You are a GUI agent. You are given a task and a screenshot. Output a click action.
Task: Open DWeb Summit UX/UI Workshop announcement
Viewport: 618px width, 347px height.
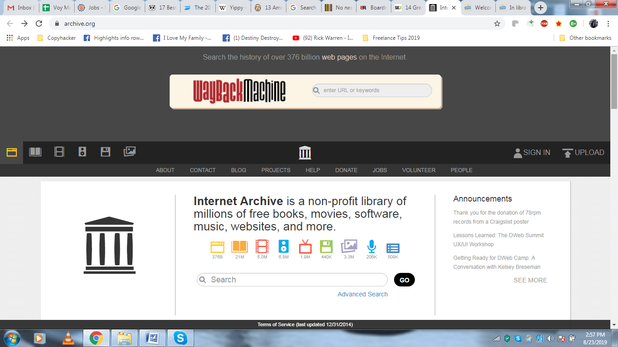499,239
